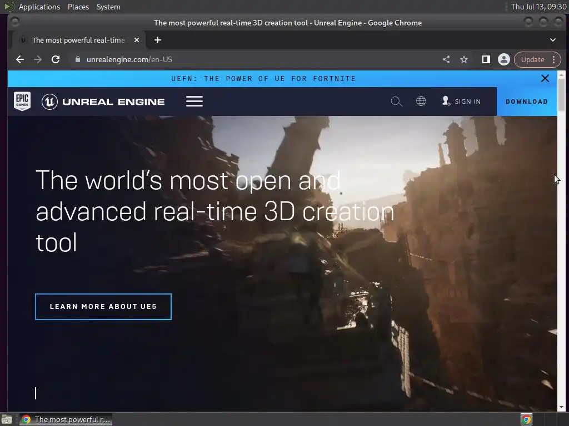569x426 pixels.
Task: Expand the tab search dropdown
Action: 553,40
